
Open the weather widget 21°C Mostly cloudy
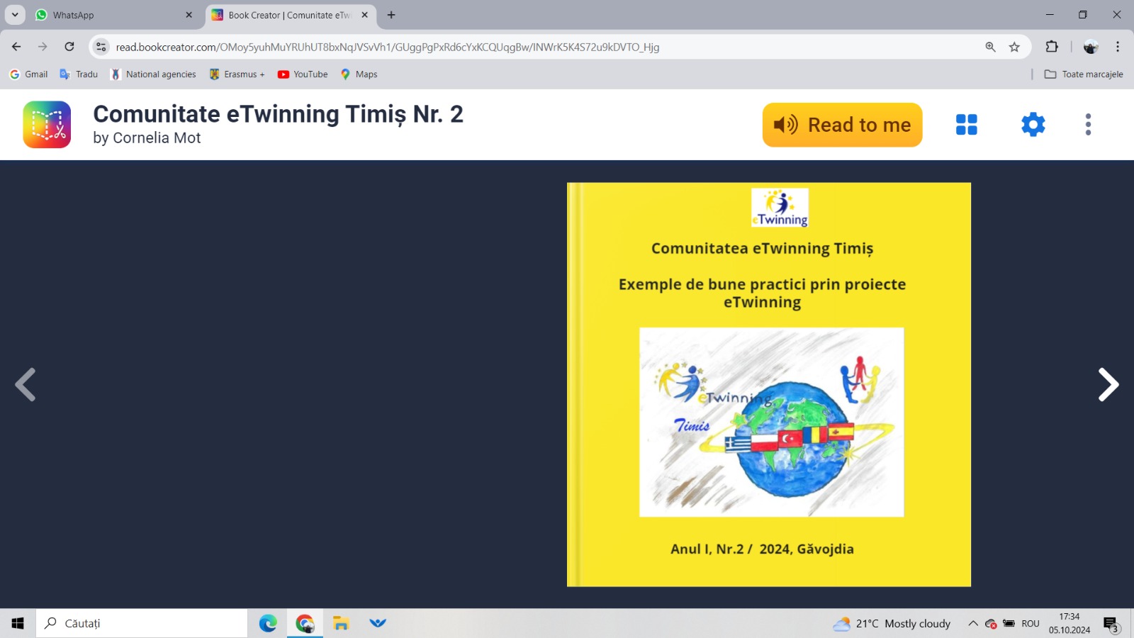pos(892,624)
